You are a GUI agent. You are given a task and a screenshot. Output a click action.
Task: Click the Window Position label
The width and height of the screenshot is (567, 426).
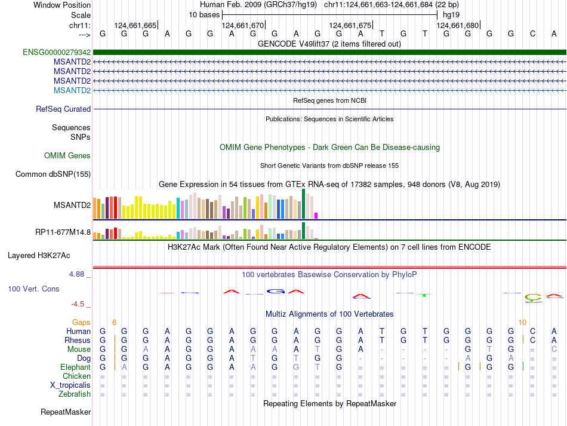[62, 5]
